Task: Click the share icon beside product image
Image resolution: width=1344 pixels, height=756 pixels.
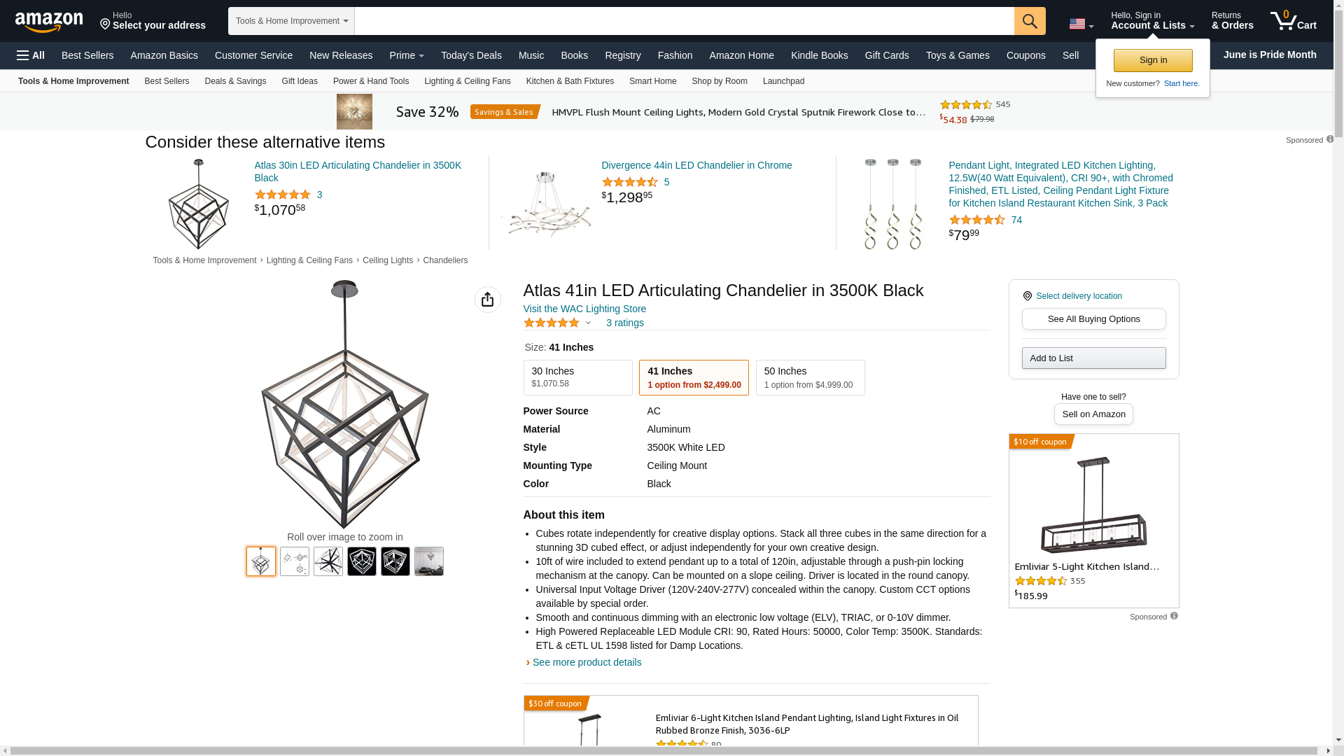Action: coord(487,300)
